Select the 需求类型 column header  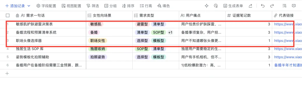pyautogui.click(x=156, y=16)
